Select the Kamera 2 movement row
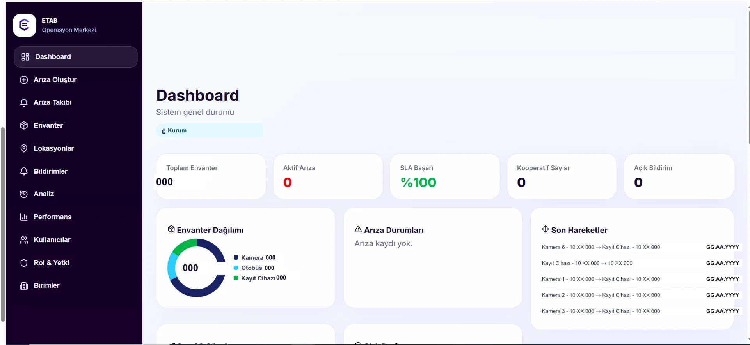The width and height of the screenshot is (750, 345). tap(640, 295)
